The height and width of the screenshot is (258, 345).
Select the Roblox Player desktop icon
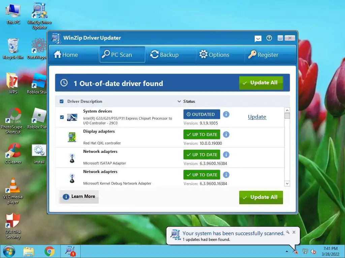tap(37, 118)
